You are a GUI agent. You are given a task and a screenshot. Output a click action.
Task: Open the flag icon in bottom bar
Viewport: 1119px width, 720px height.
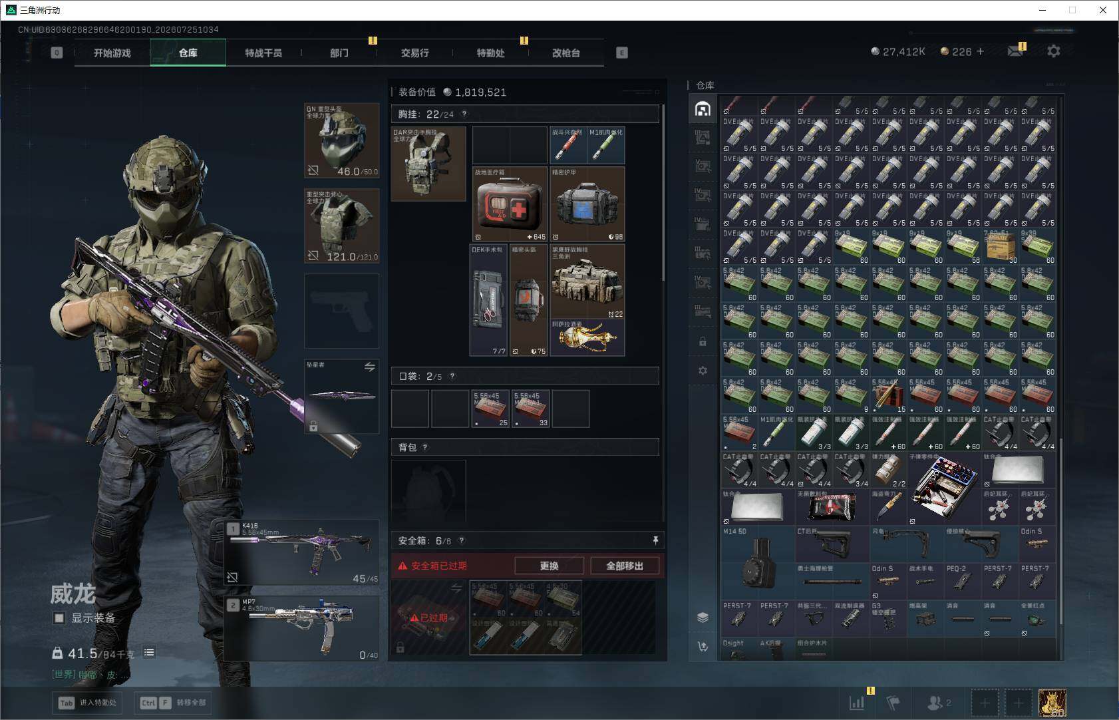coord(893,703)
